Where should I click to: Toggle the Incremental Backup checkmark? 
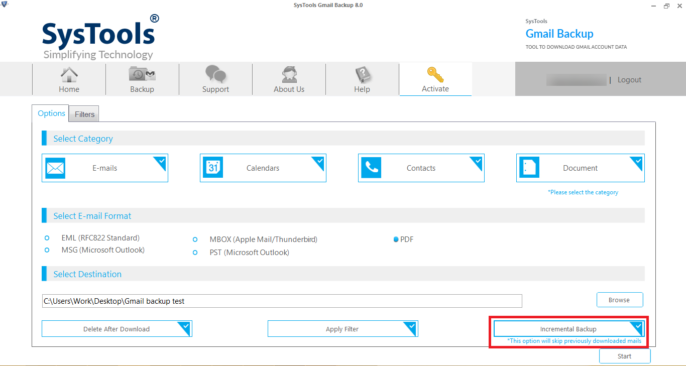pyautogui.click(x=637, y=328)
